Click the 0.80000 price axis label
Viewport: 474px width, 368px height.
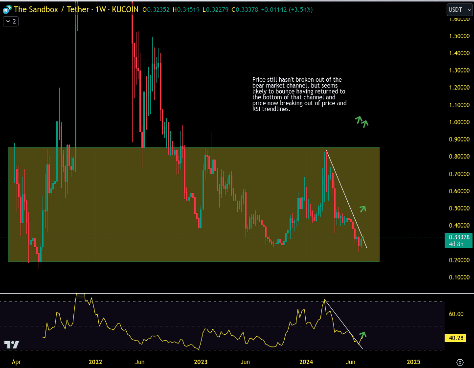[x=459, y=157]
